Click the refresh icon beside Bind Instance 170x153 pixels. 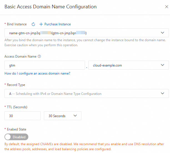coord(33,24)
